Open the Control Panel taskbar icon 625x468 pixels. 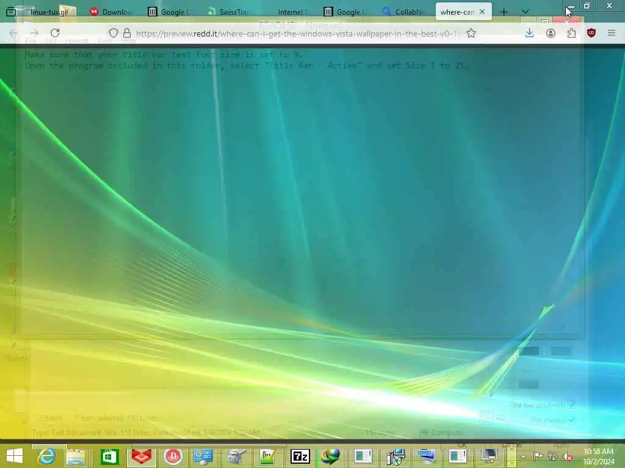203,456
